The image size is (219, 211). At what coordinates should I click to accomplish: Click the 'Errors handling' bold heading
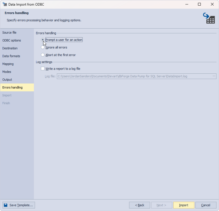(x=17, y=13)
